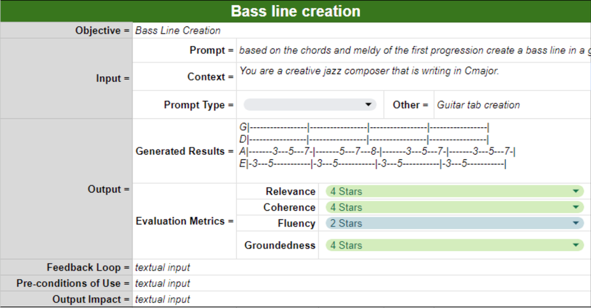Viewport: 591px width, 308px height.
Task: Click the Guitar tab creation cell
Action: 512,105
